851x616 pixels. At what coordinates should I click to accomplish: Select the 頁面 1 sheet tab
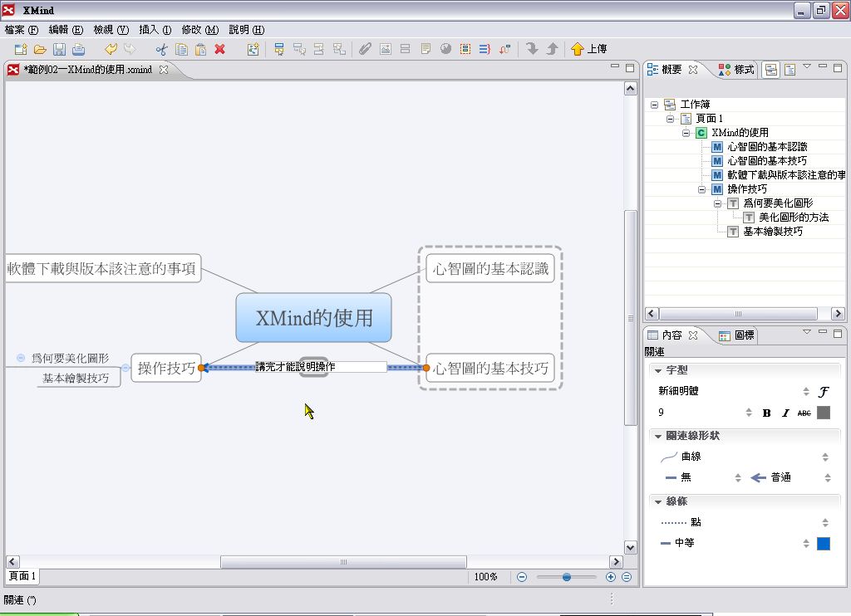[22, 576]
